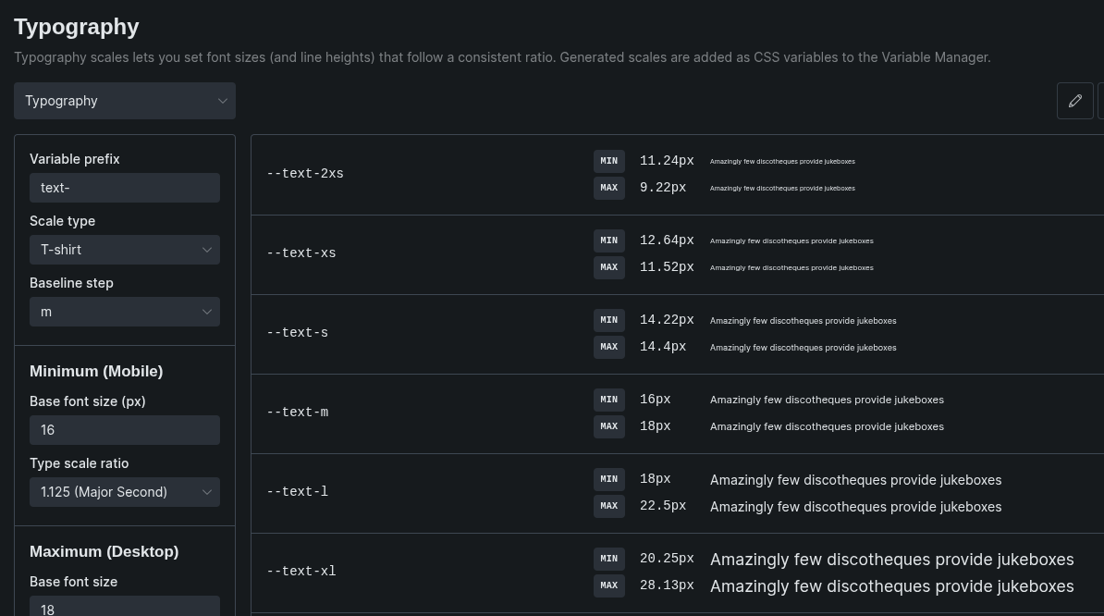Click the --text-xl variable name
Screen dimensions: 1104x616
pos(301,572)
